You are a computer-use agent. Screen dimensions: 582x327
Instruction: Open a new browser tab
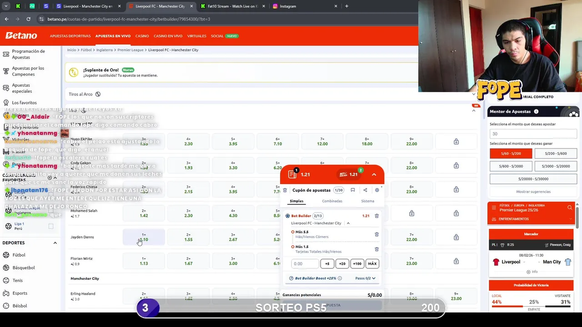(346, 6)
